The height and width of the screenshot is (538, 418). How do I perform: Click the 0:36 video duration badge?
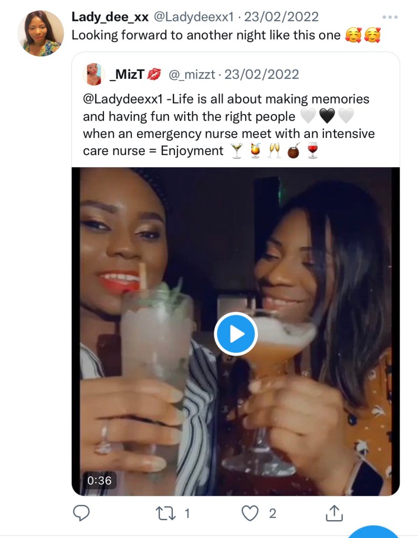coord(100,480)
